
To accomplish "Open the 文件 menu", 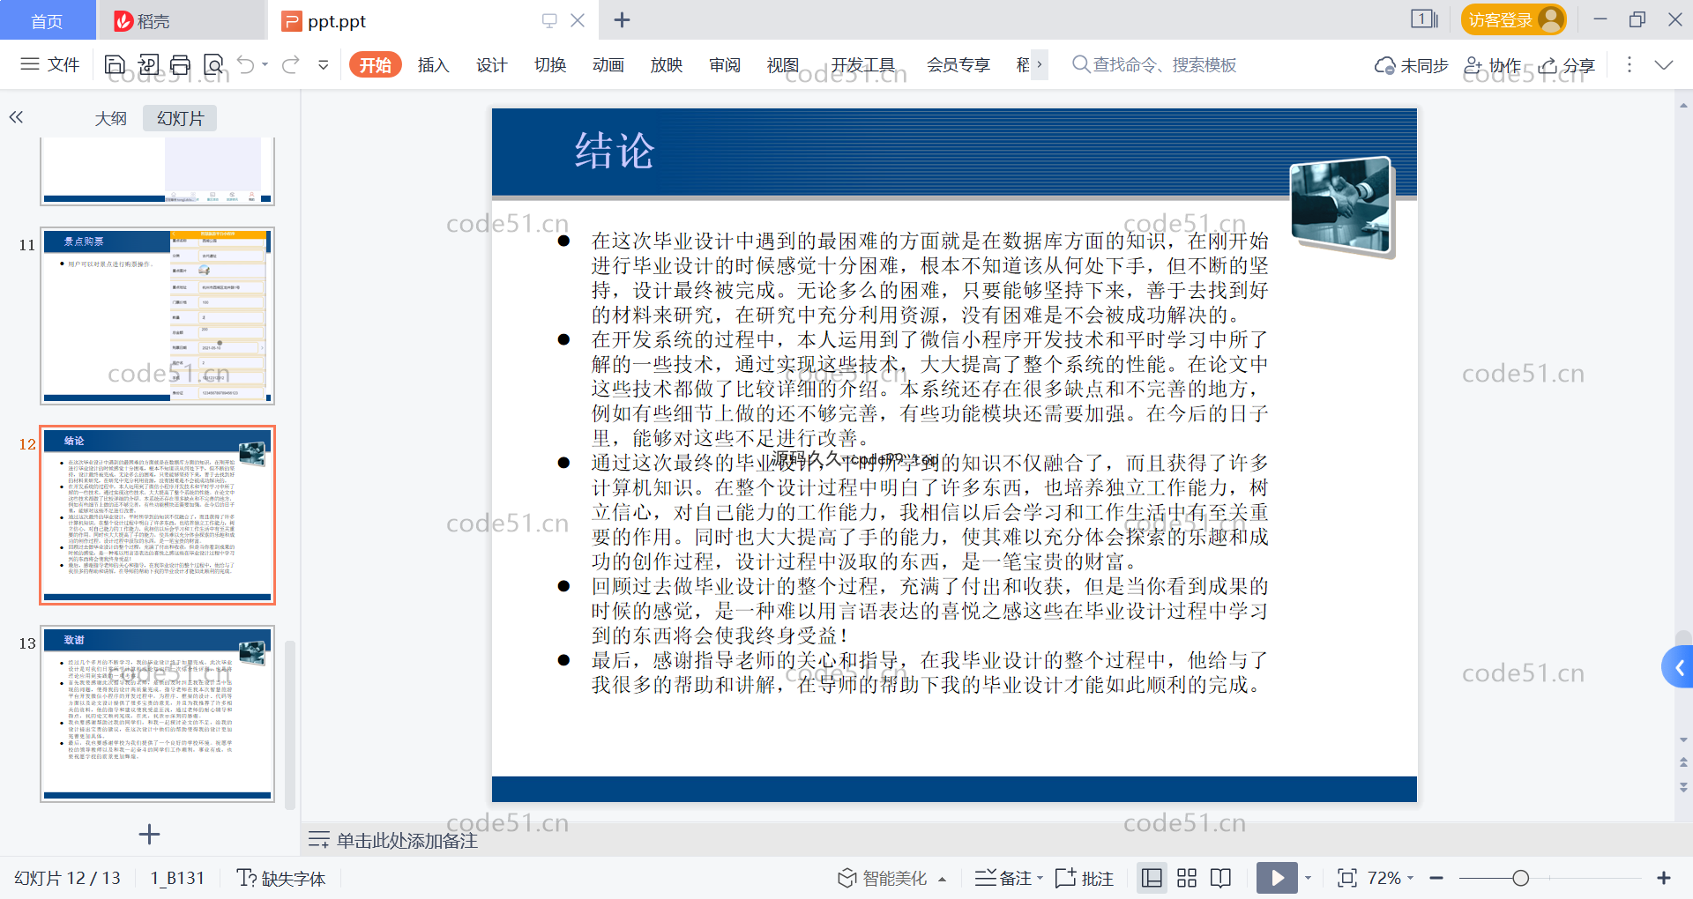I will [50, 64].
